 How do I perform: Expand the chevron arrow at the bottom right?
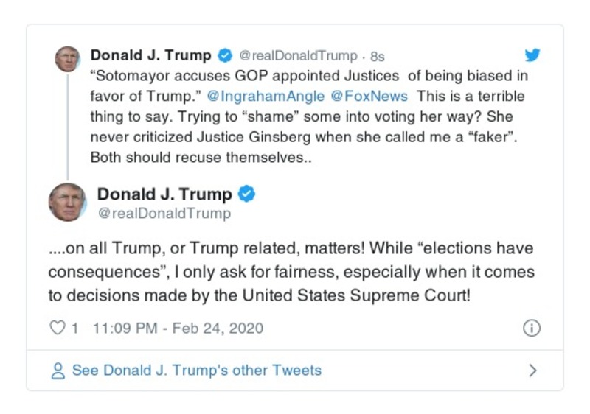tap(532, 371)
